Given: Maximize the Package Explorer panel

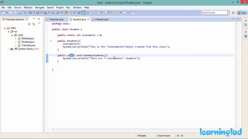Looking at the screenshot, I should coord(39,19).
